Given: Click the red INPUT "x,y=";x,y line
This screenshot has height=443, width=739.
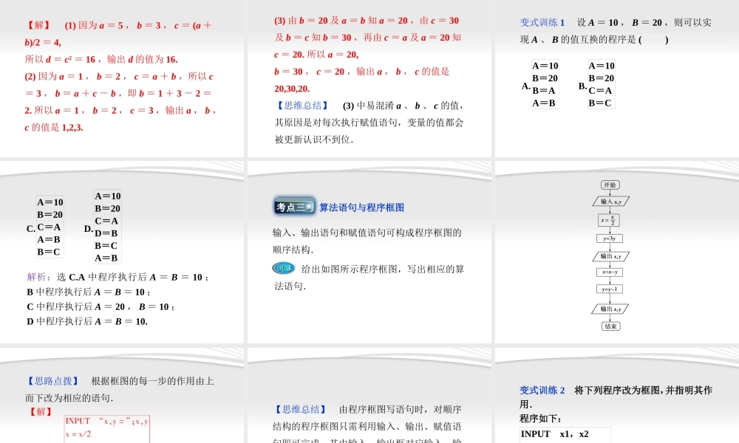Looking at the screenshot, I should click(x=107, y=422).
